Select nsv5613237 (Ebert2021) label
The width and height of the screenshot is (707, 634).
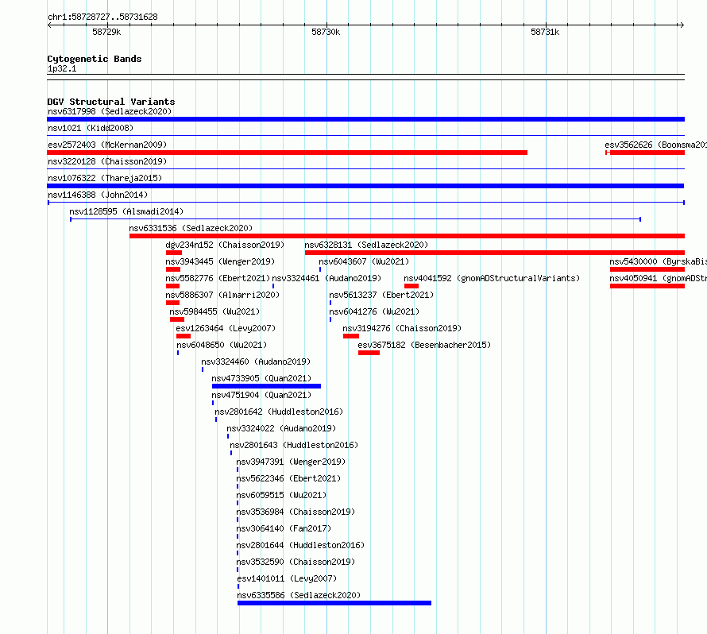[x=381, y=295]
